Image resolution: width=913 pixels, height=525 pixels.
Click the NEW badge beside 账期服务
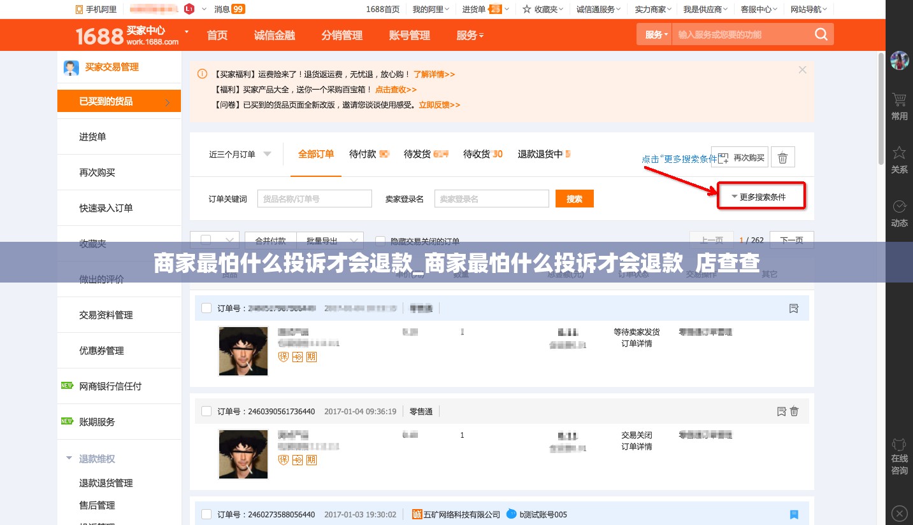coord(67,421)
